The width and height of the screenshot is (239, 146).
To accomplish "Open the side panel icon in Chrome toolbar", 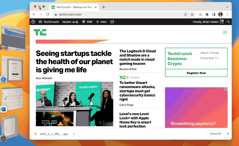I will click(x=214, y=14).
